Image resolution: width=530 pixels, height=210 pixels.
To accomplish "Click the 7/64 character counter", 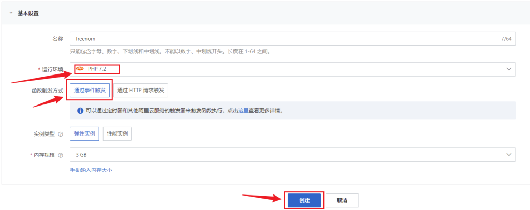I will (x=506, y=39).
